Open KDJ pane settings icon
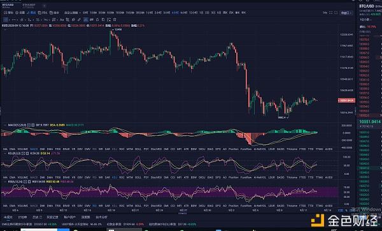 pos(23,153)
